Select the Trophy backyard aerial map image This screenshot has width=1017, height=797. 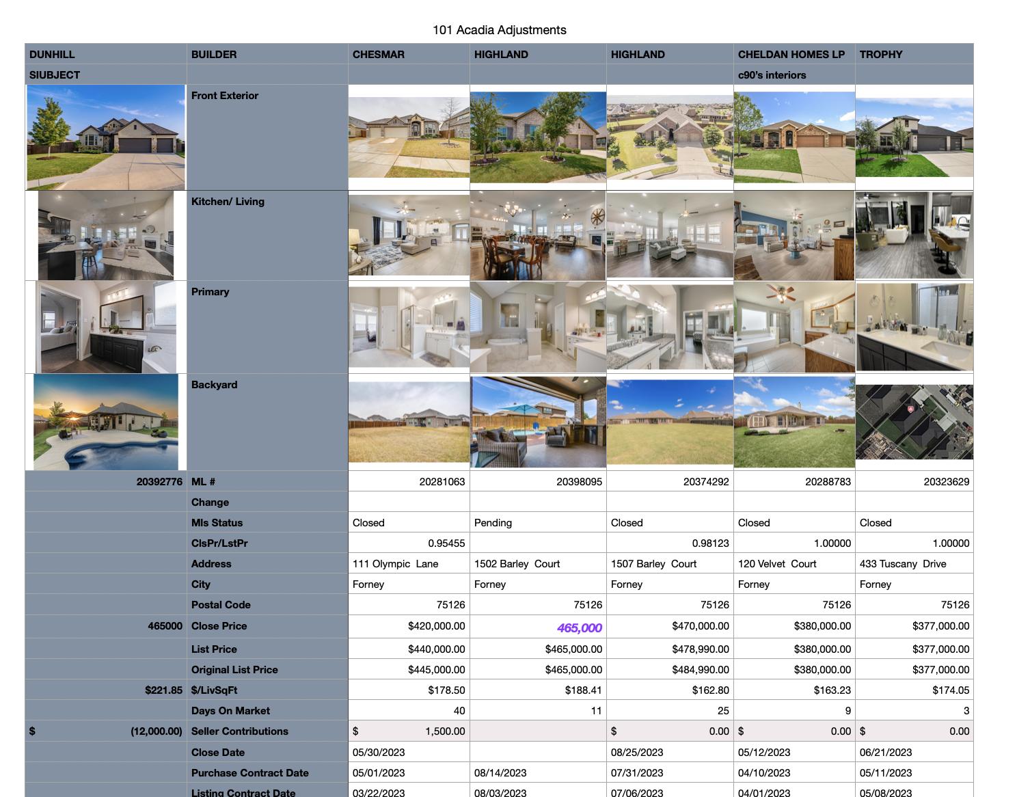click(x=914, y=422)
